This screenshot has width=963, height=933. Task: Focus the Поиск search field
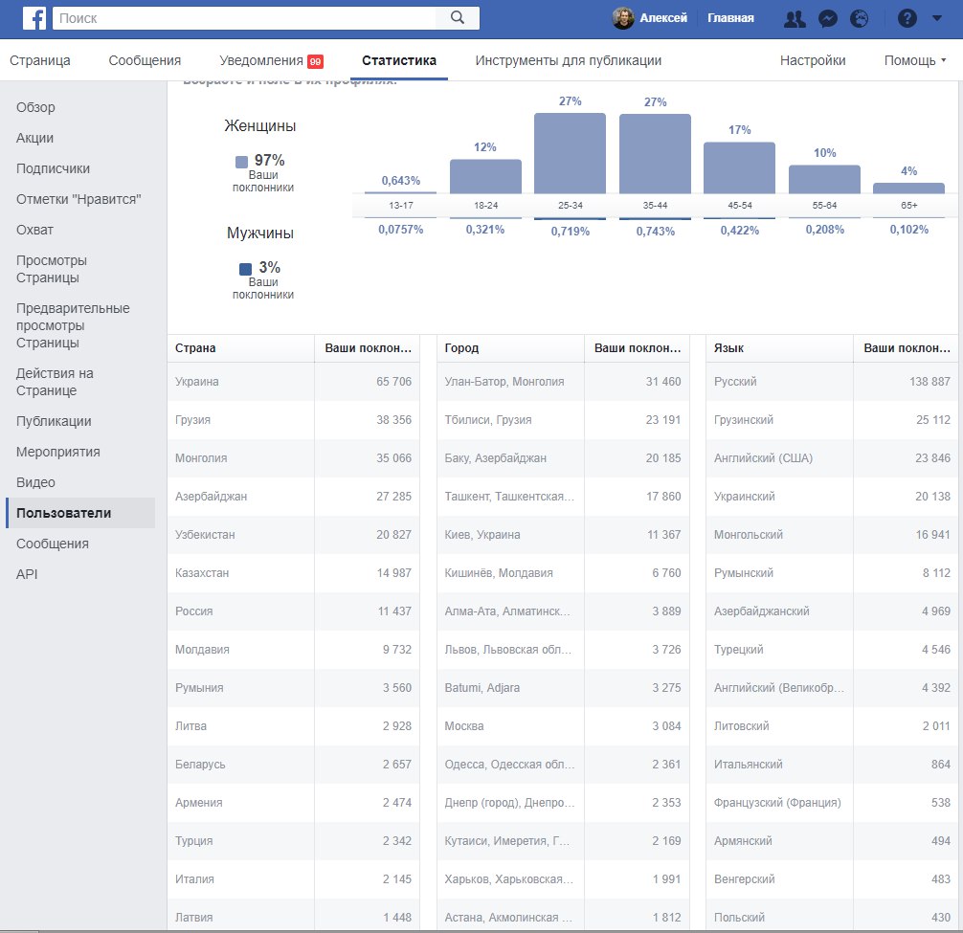244,17
